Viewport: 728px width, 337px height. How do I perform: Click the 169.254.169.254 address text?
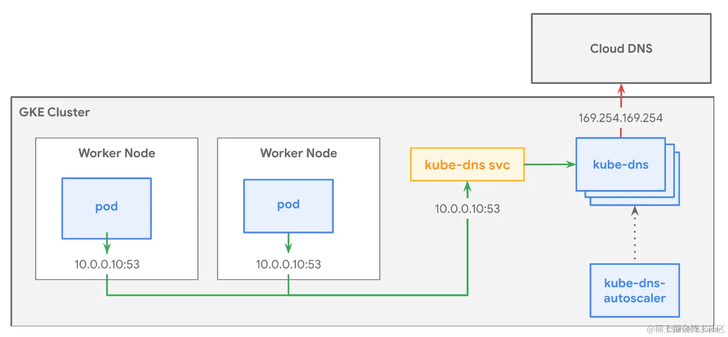621,118
